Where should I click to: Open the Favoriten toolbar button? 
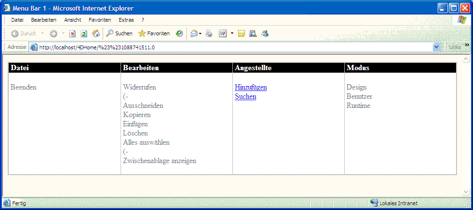coord(154,33)
